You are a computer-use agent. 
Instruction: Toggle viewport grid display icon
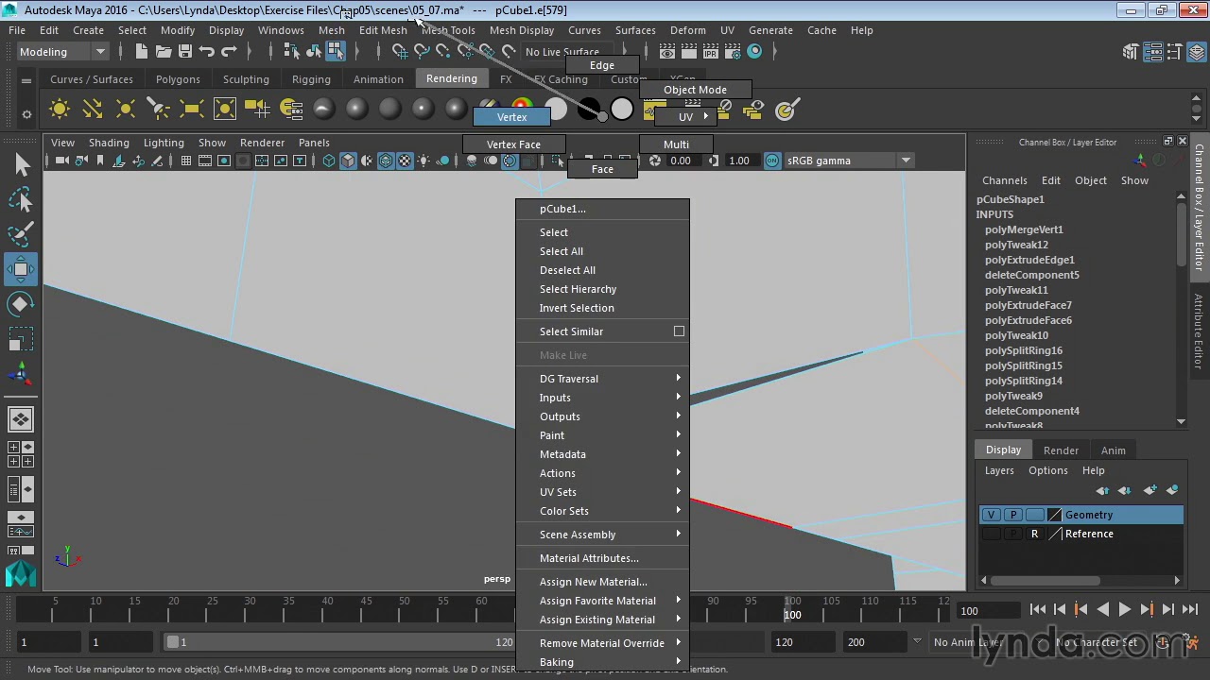click(x=186, y=161)
